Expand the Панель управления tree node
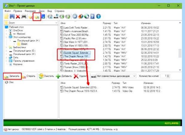 [x=6, y=61]
